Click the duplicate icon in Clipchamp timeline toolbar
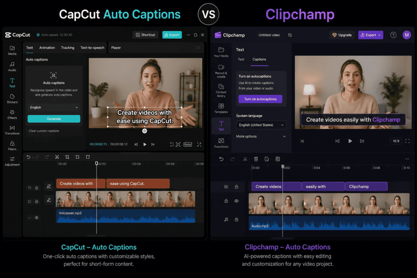 point(267,159)
